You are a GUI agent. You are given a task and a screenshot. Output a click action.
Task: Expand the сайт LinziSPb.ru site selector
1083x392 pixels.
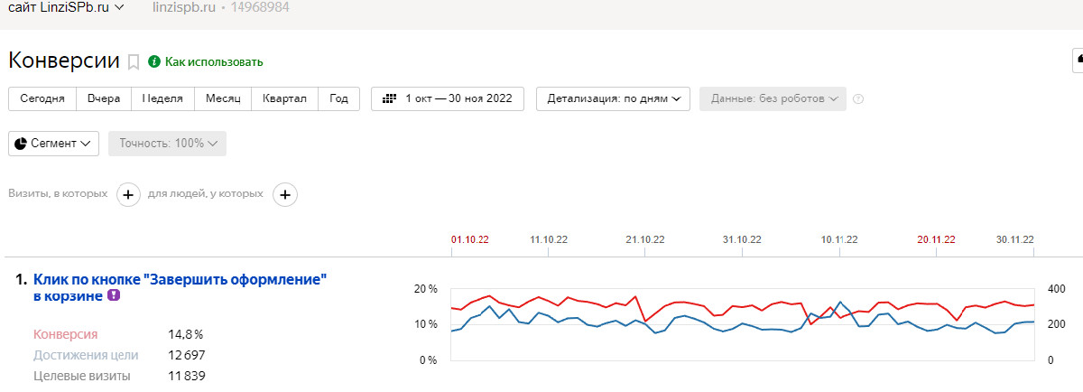(x=66, y=7)
